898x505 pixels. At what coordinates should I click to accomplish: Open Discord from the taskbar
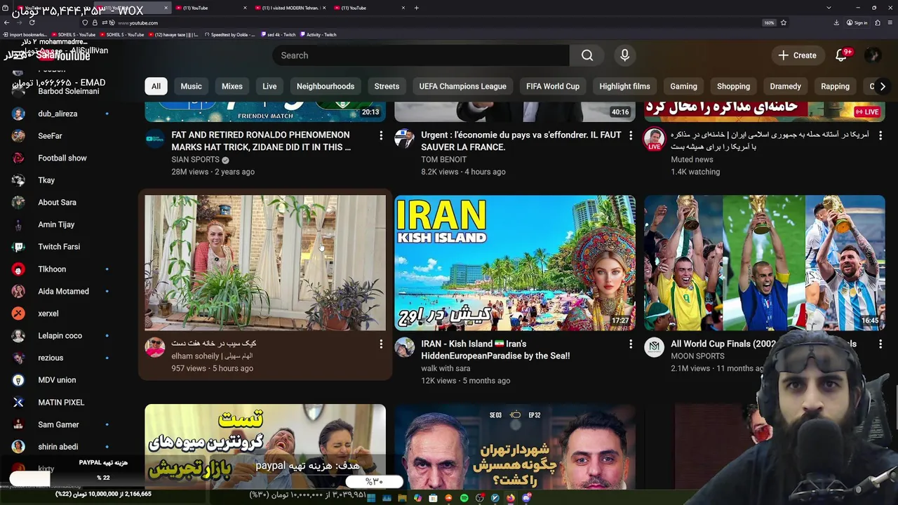[x=527, y=498]
